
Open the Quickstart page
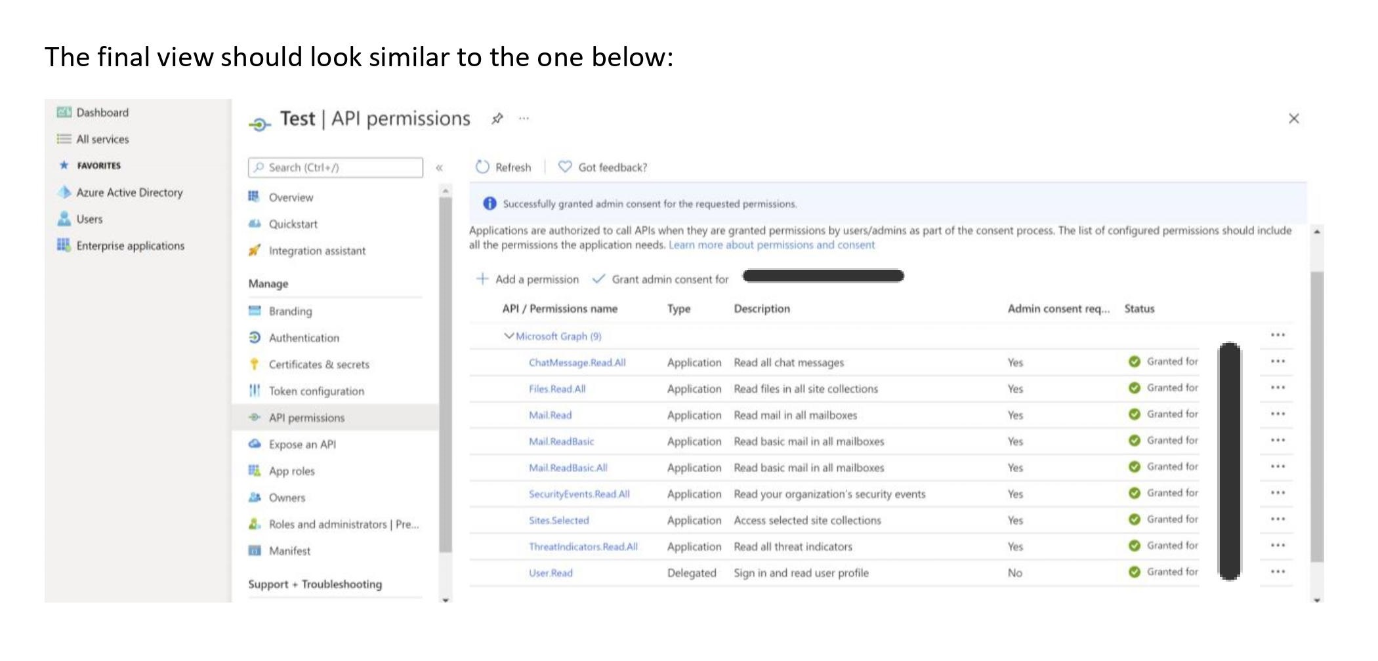[293, 224]
